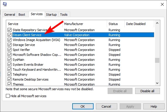
Task: Confirm changes with the OK button
Action: pyautogui.click(x=83, y=106)
